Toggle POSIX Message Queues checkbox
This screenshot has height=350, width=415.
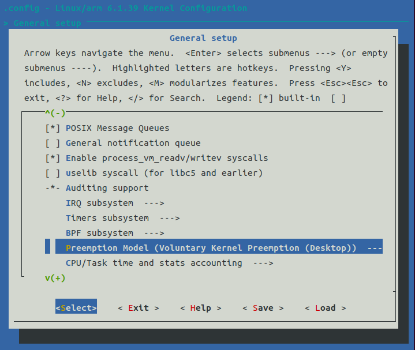tap(53, 128)
